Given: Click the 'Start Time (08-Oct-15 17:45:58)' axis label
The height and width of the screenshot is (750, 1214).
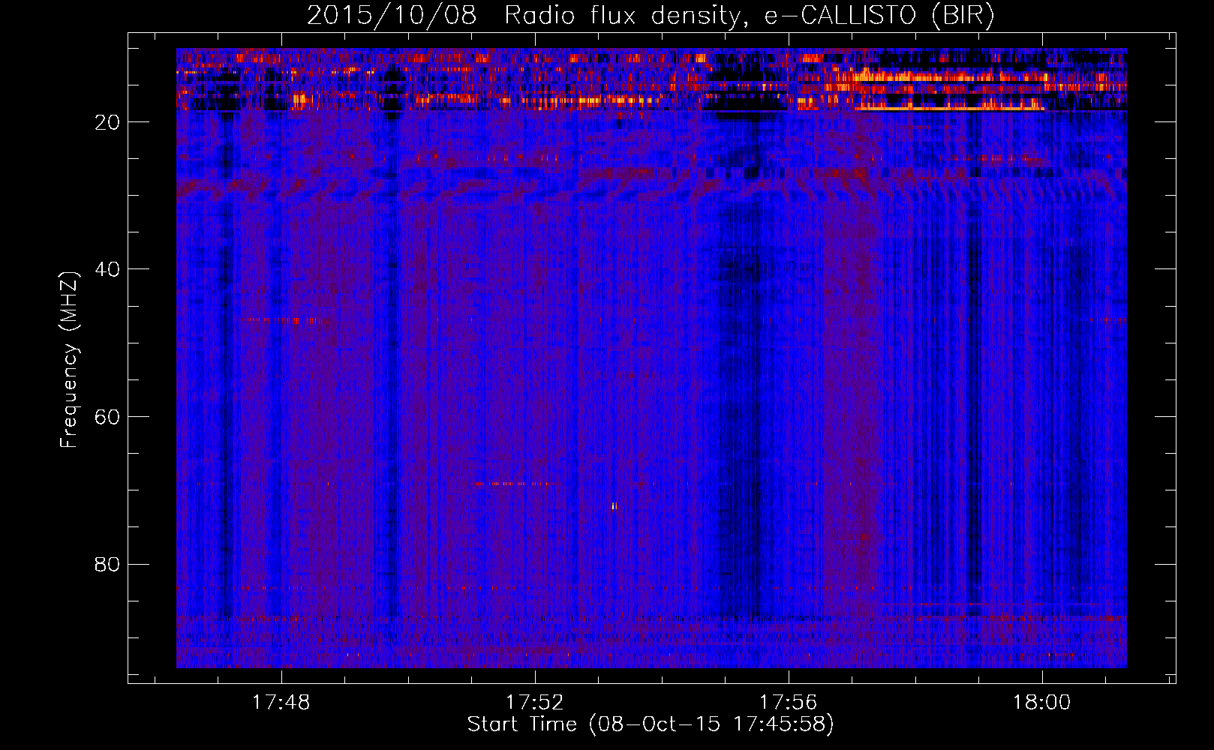Looking at the screenshot, I should coord(651,724).
